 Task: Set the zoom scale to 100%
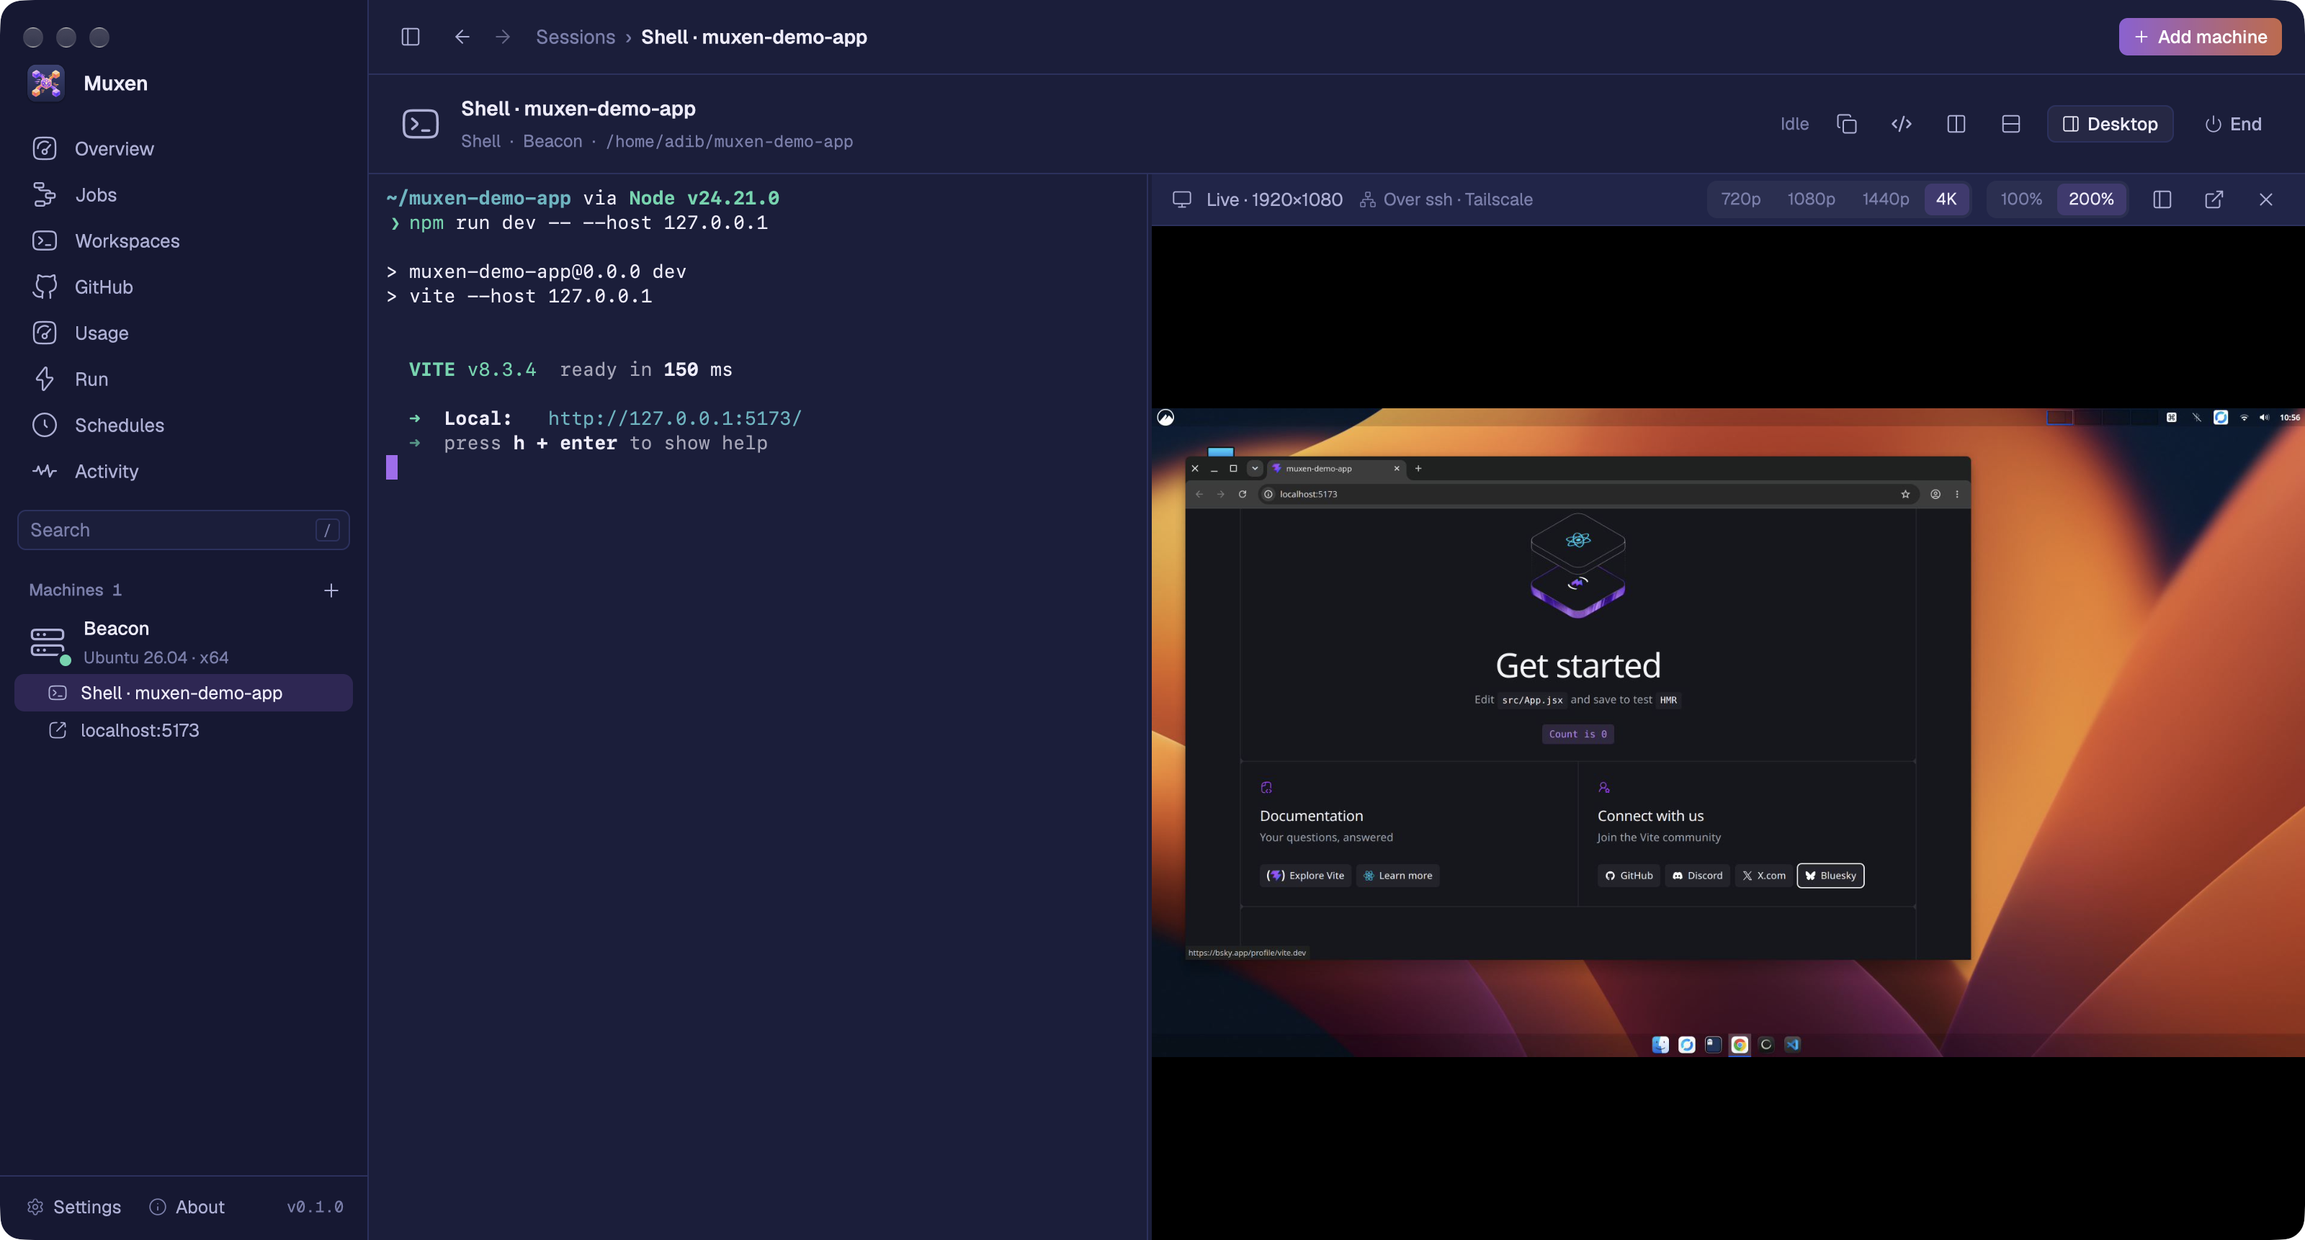click(2021, 199)
